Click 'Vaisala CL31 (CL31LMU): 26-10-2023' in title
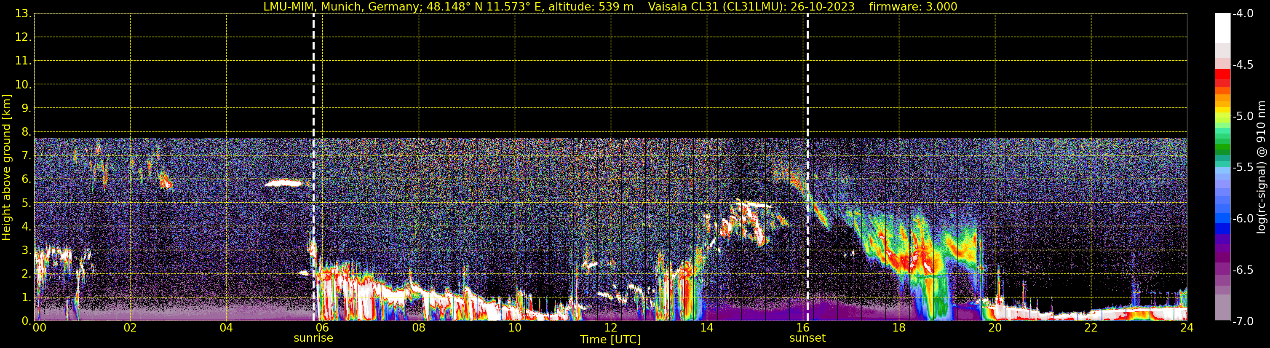This screenshot has width=1270, height=348. [751, 7]
